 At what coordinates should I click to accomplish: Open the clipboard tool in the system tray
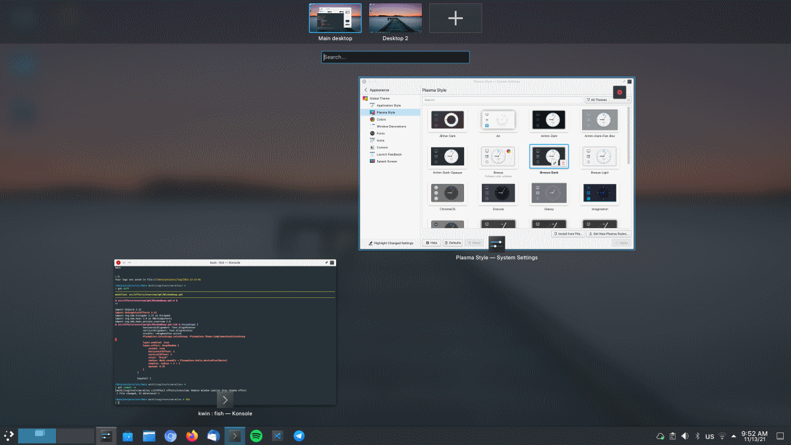(x=672, y=436)
